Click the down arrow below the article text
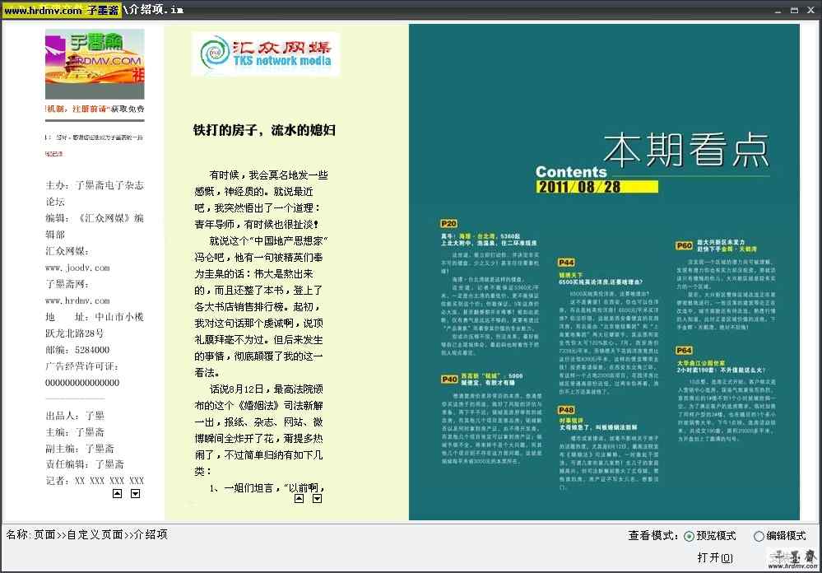 pyautogui.click(x=317, y=498)
